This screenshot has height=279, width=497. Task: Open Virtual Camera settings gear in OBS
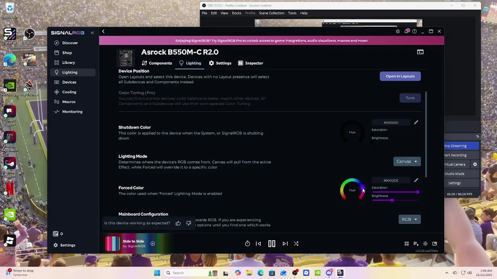coord(475,164)
